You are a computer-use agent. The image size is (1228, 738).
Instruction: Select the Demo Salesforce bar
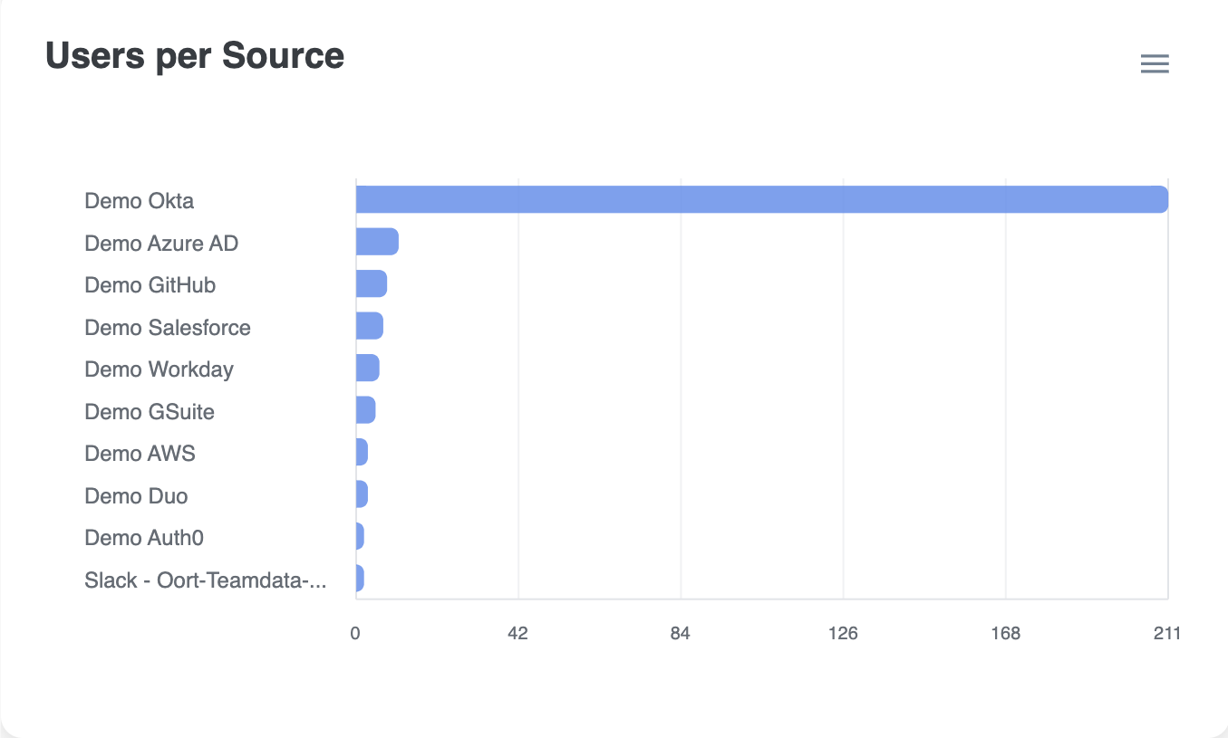pyautogui.click(x=370, y=326)
